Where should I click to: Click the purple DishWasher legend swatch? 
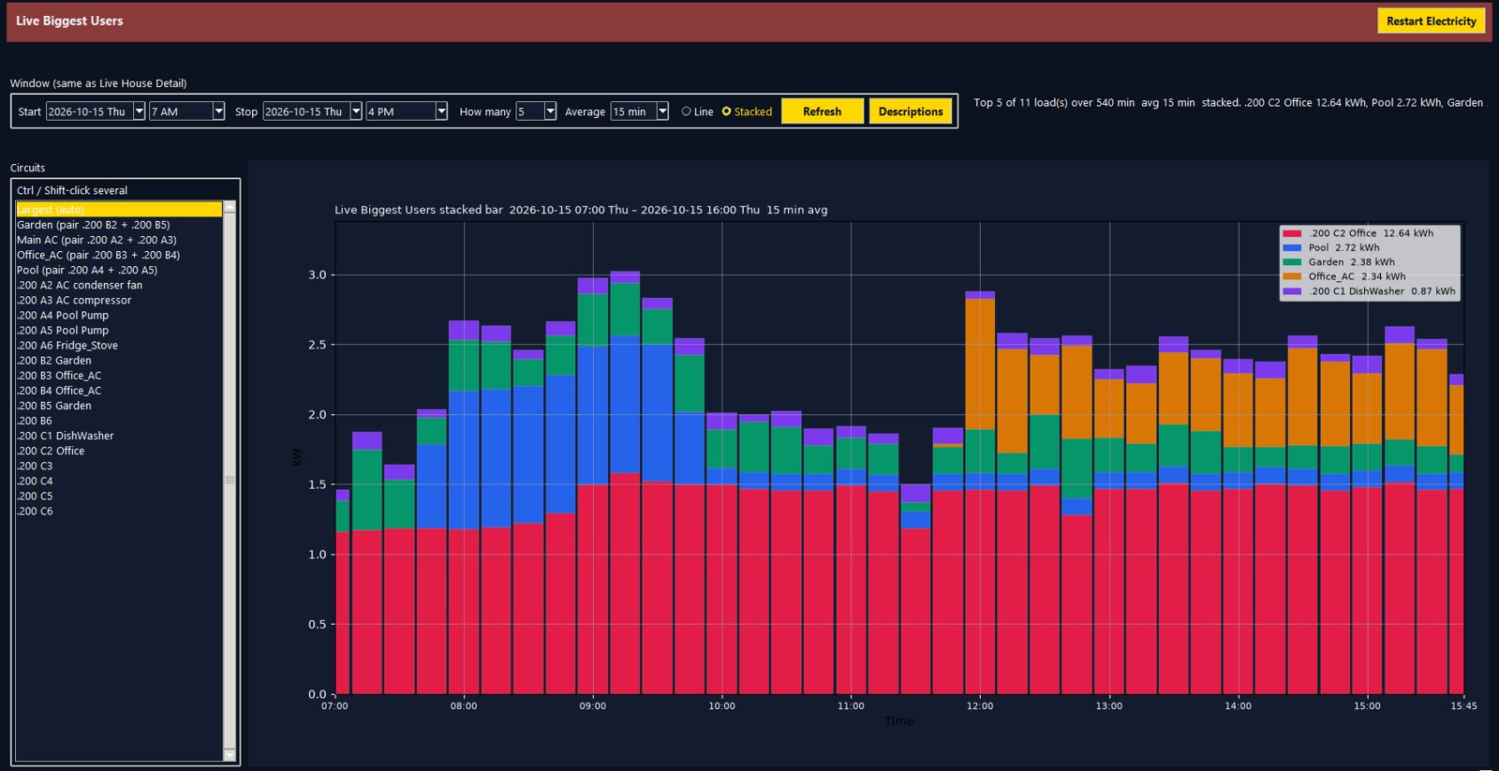click(x=1293, y=291)
